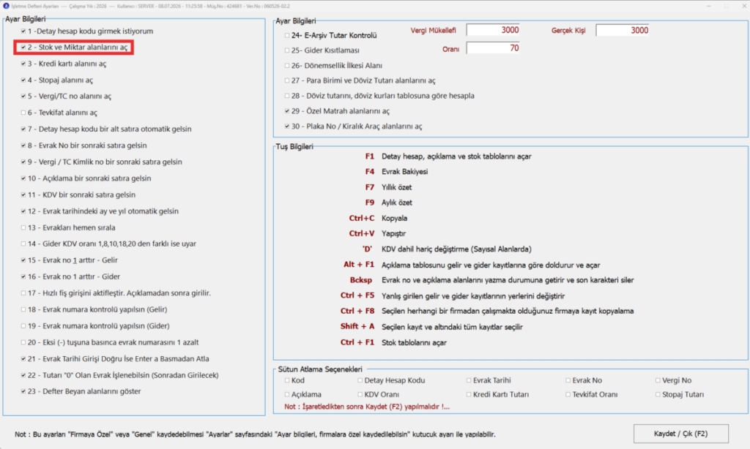The height and width of the screenshot is (449, 750).
Task: Enable "17 - Hızlı fiş girişini aktifleştir" option
Action: [x=23, y=293]
